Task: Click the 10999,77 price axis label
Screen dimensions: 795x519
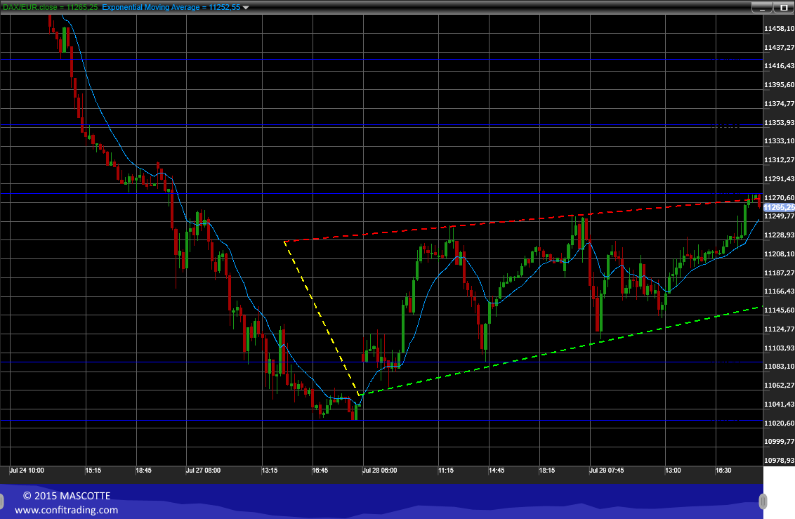Action: point(779,442)
